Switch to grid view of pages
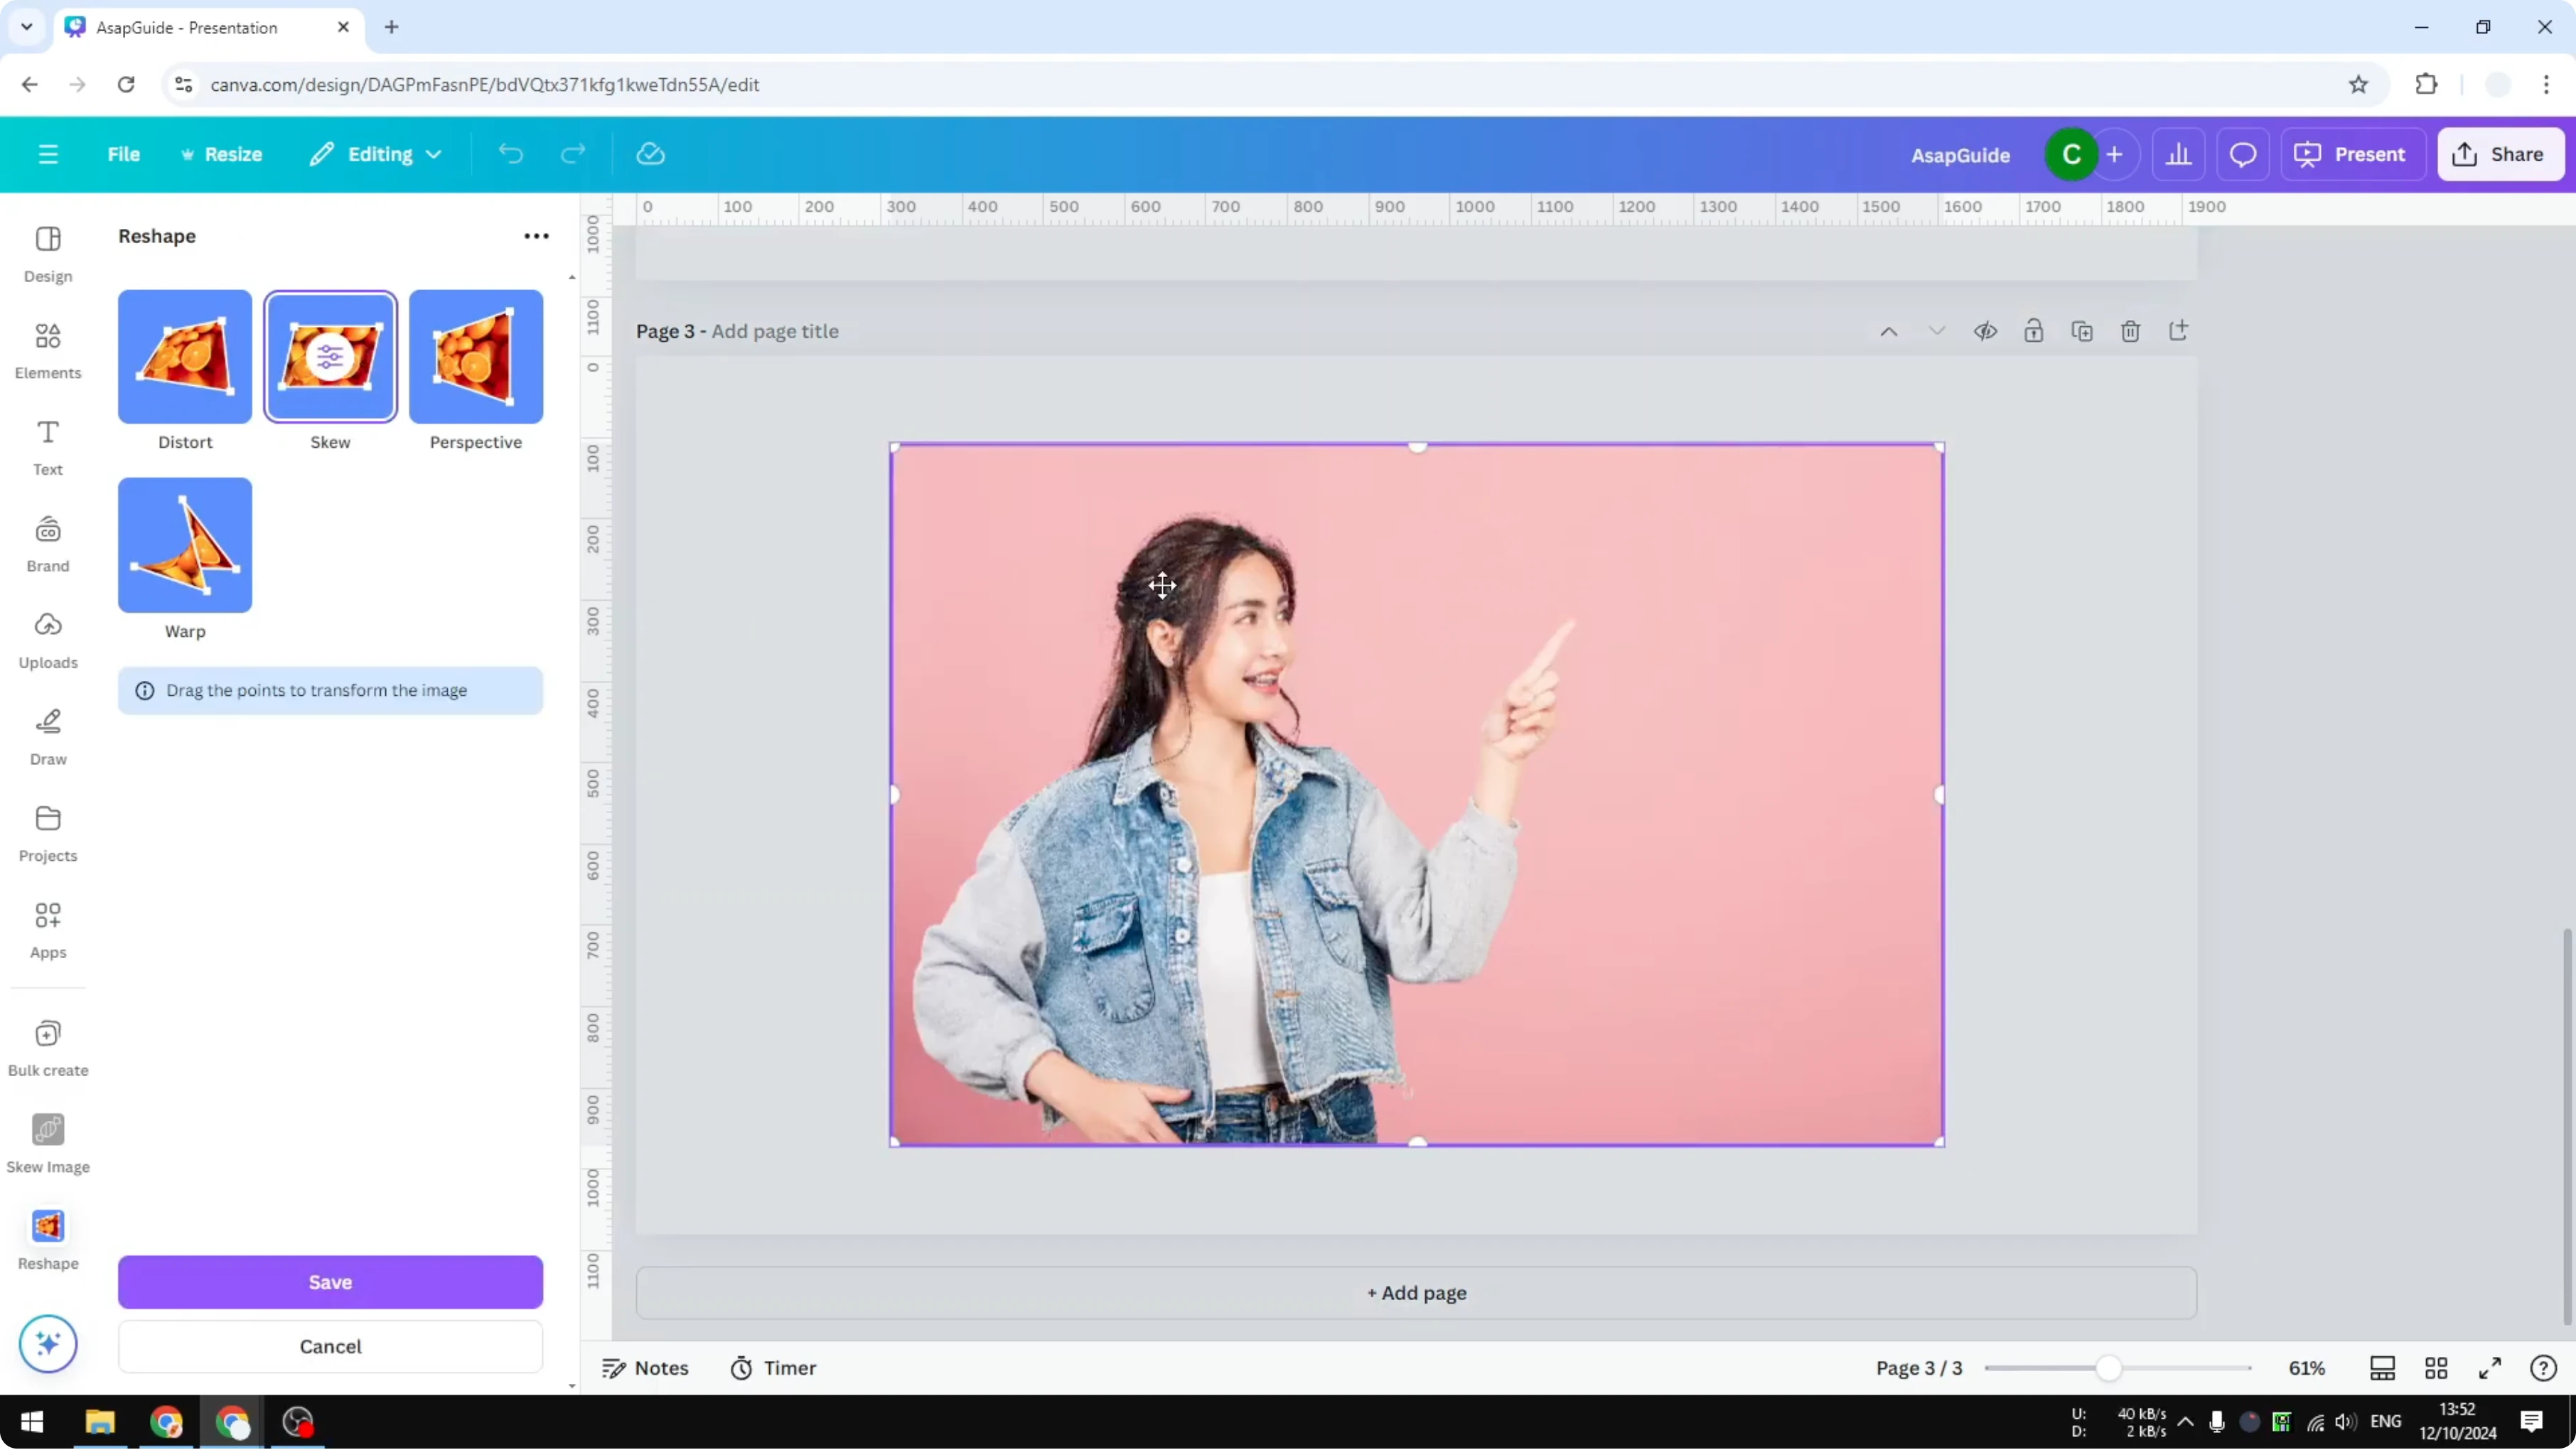2576x1450 pixels. click(x=2435, y=1368)
